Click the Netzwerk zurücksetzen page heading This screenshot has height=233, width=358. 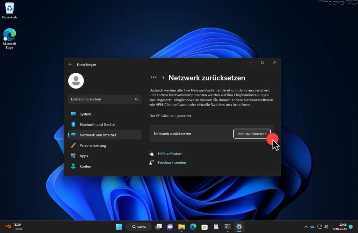pyautogui.click(x=207, y=78)
